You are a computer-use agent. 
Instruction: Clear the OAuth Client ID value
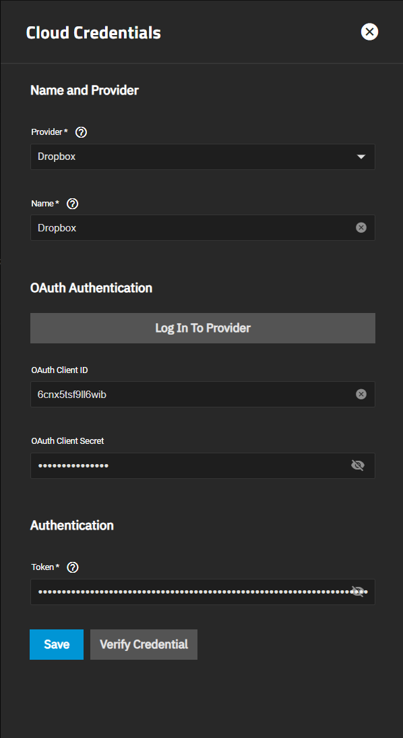(x=361, y=395)
